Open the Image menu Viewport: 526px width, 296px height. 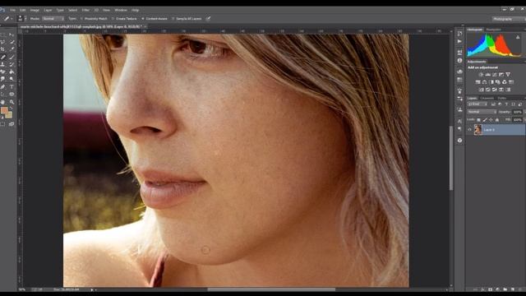(x=35, y=10)
